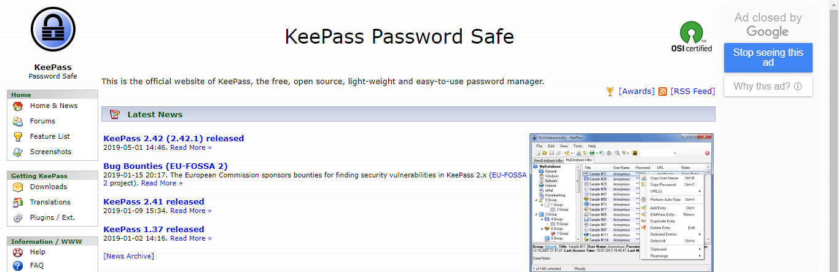Click the Stop seeing this ad button
This screenshot has width=839, height=272.
coord(768,58)
